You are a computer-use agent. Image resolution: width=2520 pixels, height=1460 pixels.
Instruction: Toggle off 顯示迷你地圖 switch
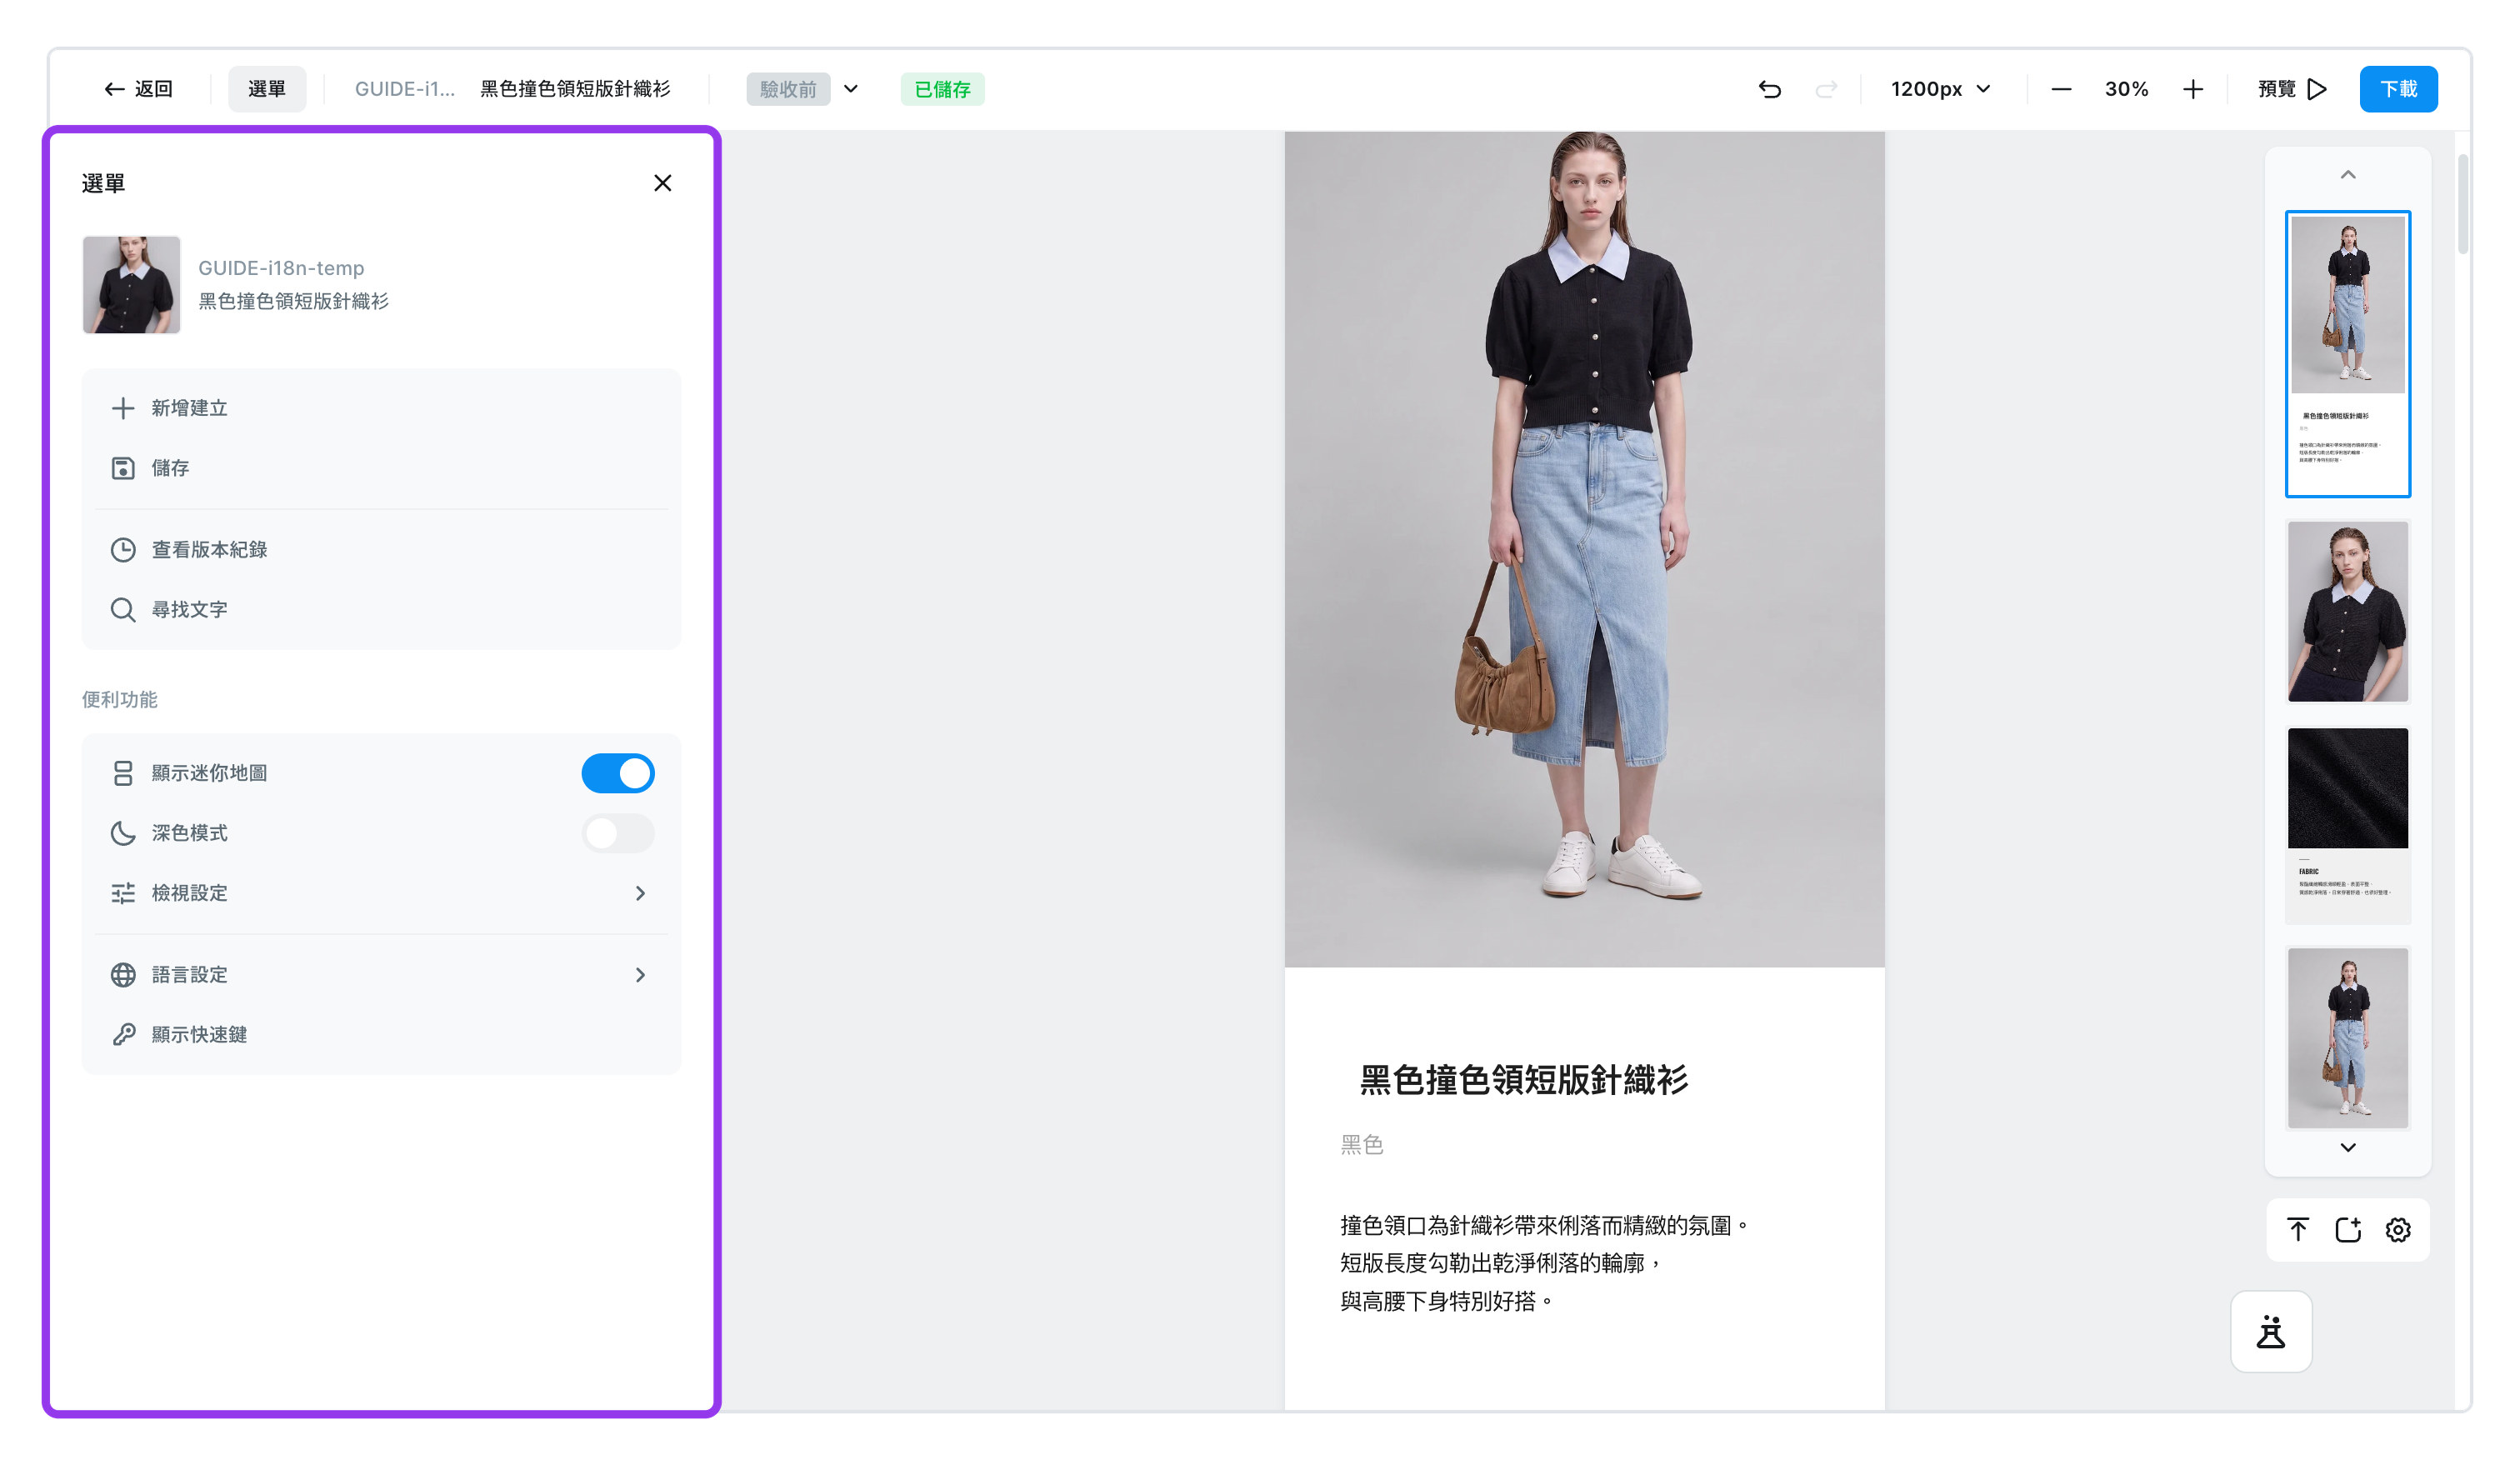(618, 773)
